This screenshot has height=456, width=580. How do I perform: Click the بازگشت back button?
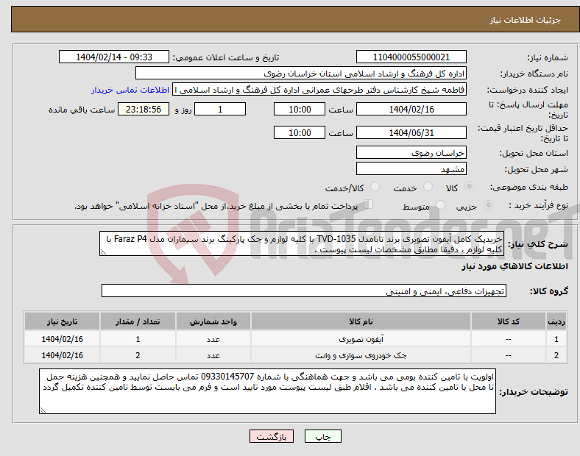tap(272, 436)
